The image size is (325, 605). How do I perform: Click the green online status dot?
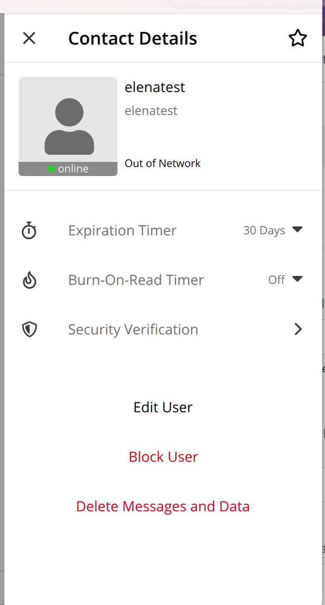coord(51,168)
